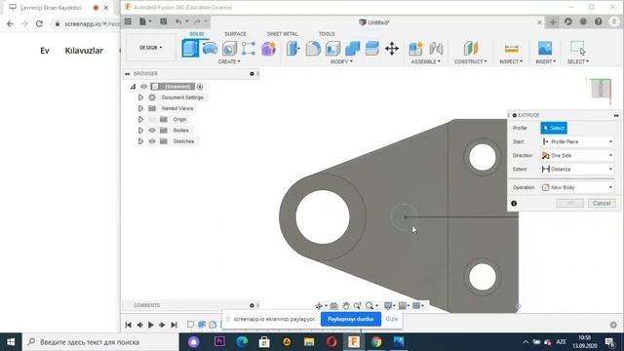Expand the Document Settings node

(x=140, y=97)
